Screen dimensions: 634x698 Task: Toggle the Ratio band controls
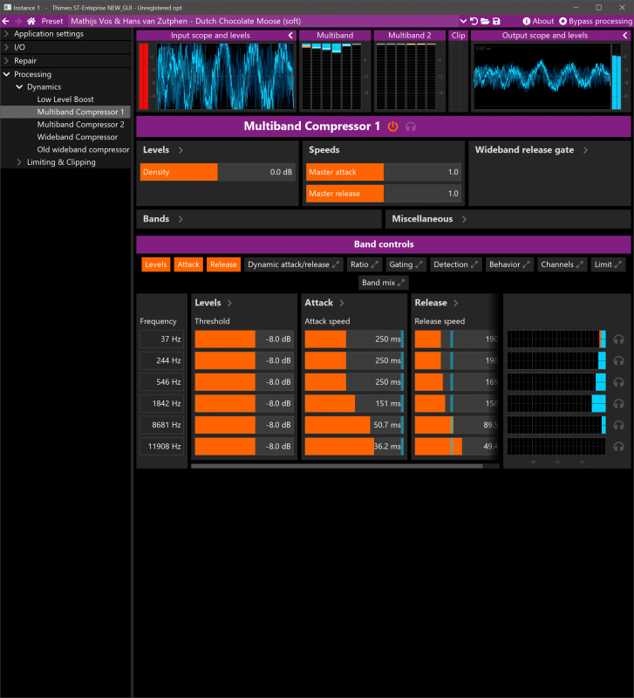364,264
